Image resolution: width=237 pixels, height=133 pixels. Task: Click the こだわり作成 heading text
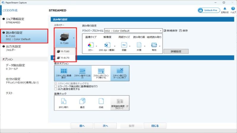point(10,10)
